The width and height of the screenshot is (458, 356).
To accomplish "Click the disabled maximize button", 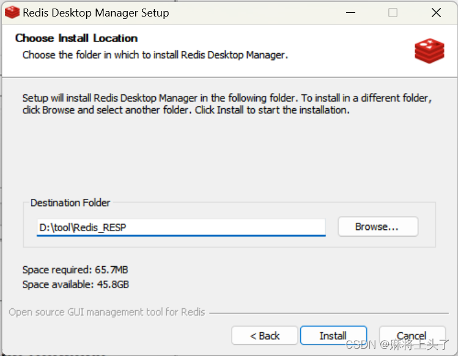I will [x=393, y=13].
